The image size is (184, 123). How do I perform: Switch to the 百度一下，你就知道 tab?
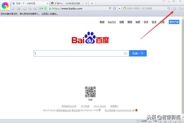30,3
